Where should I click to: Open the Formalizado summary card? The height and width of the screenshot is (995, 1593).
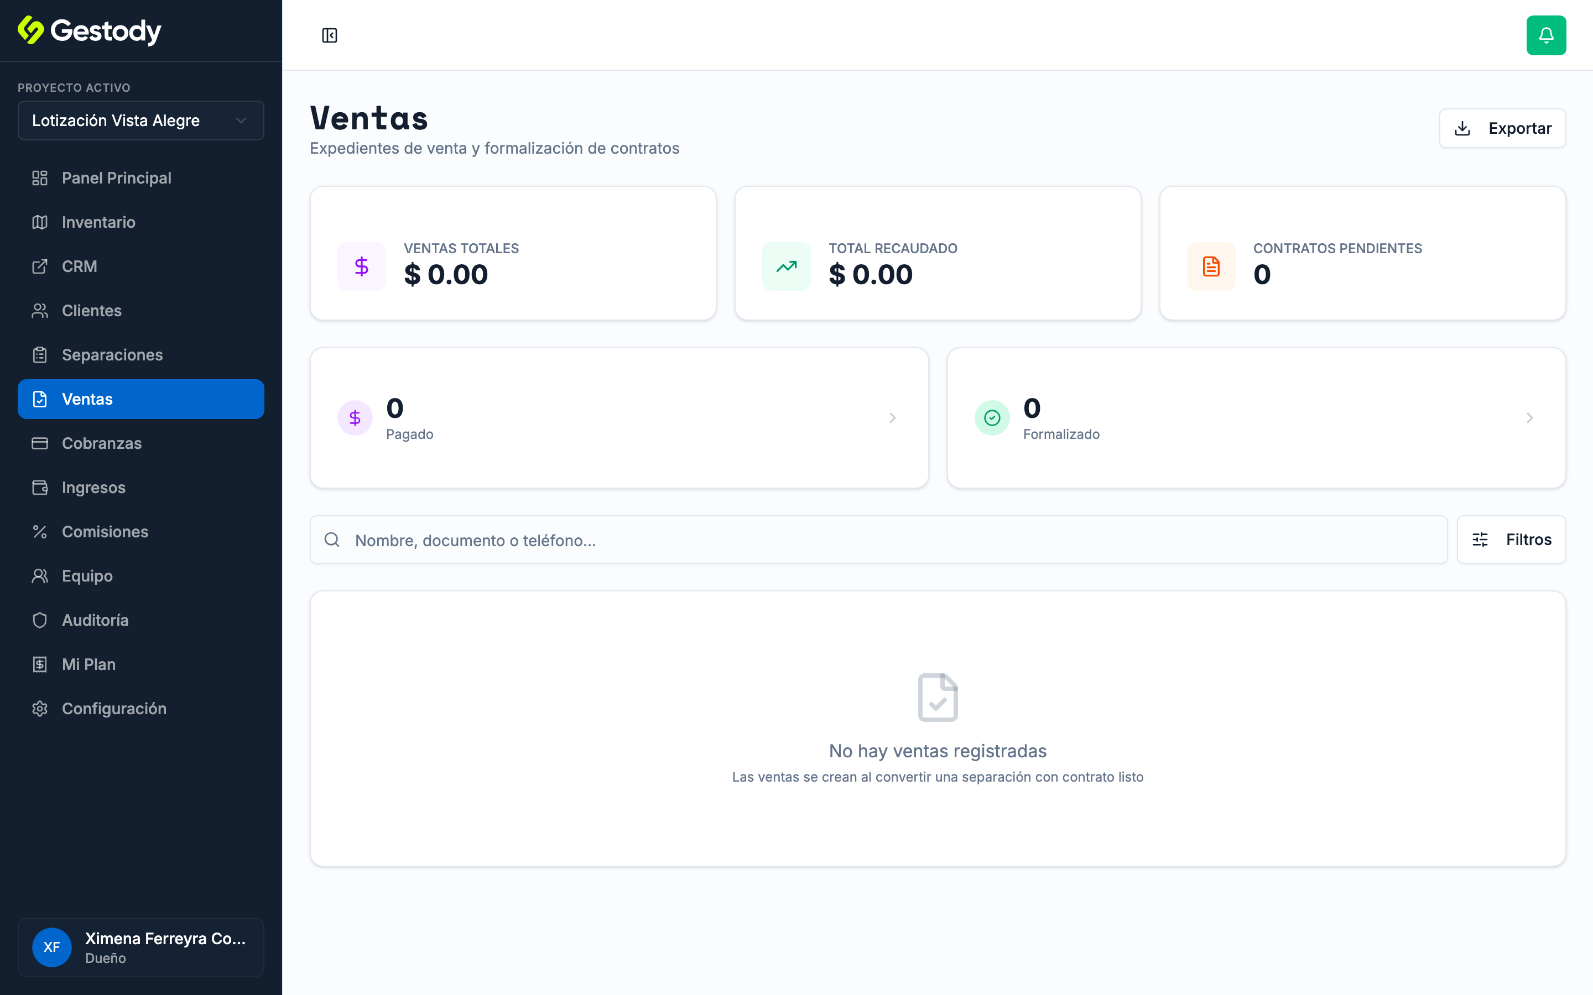[x=1256, y=418]
